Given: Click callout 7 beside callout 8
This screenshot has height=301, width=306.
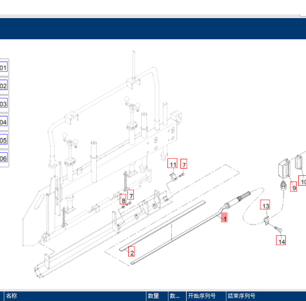Looking at the screenshot, I should tap(131, 195).
